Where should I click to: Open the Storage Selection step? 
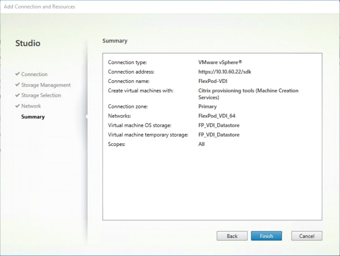41,95
